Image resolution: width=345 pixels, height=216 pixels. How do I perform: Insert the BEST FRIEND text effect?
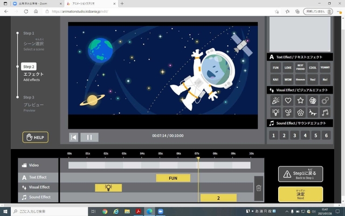301,68
